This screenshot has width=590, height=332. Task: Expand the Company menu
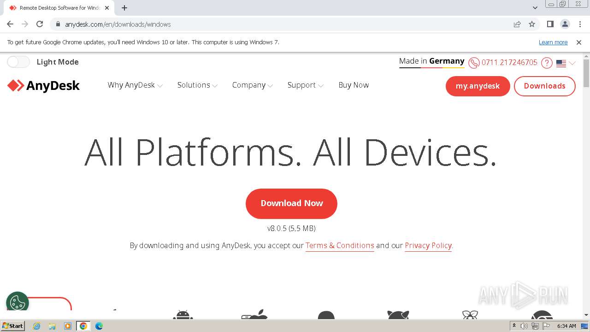253,85
